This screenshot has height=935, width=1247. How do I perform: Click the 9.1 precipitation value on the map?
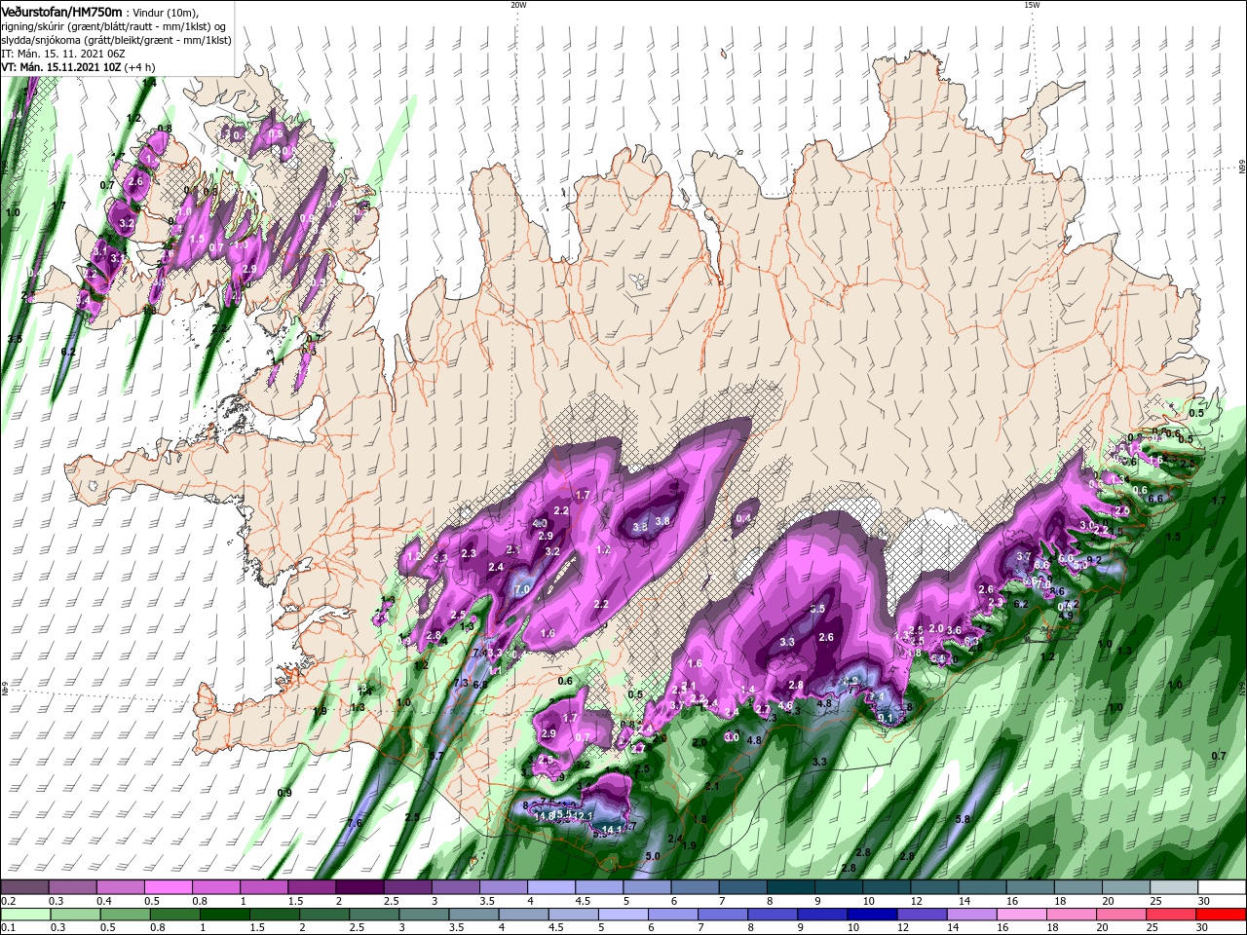[886, 719]
